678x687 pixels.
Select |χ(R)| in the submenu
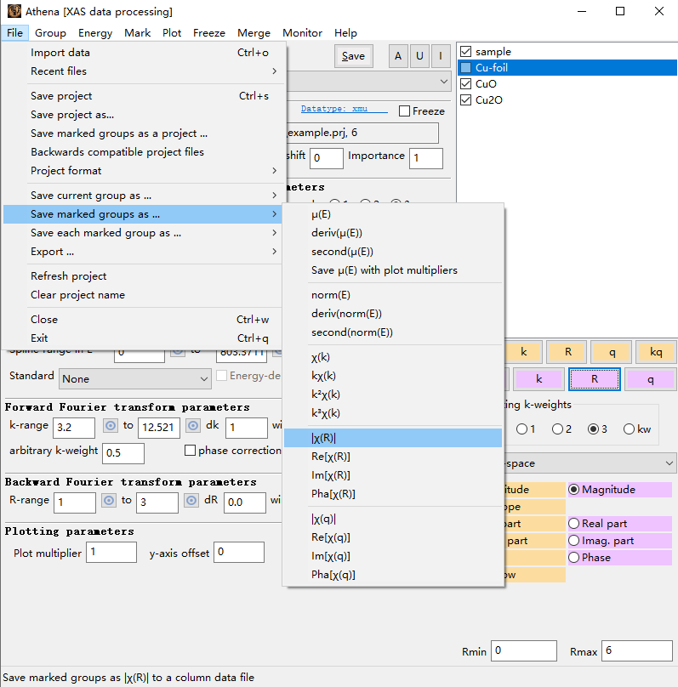(x=393, y=438)
